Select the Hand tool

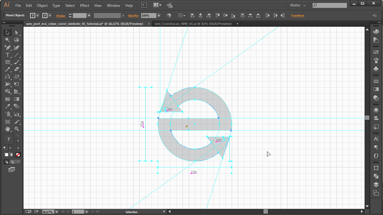point(8,129)
